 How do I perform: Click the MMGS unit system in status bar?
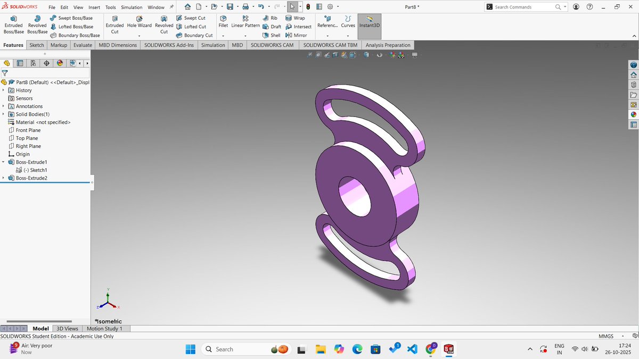606,336
